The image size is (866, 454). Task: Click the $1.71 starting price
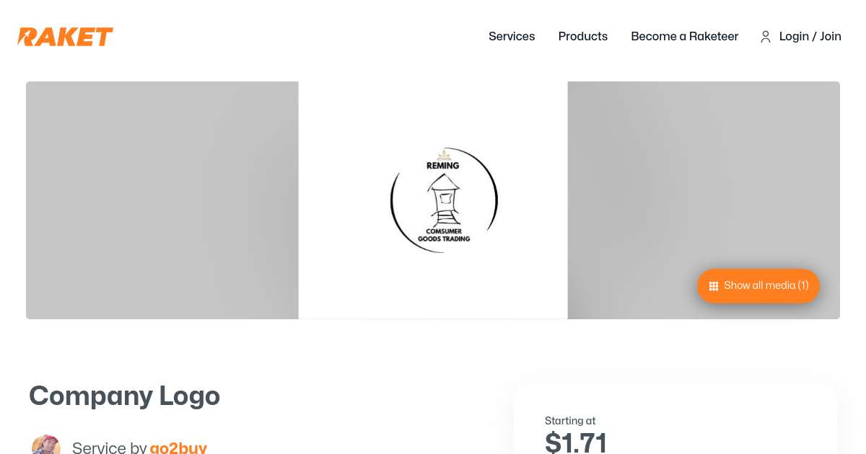tap(575, 442)
